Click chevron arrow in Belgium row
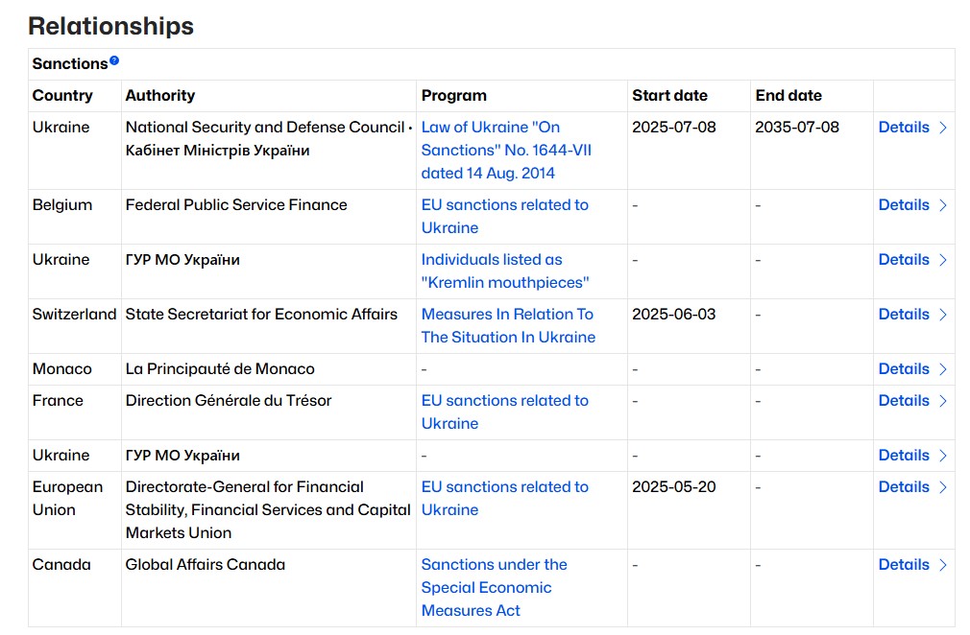 point(943,205)
